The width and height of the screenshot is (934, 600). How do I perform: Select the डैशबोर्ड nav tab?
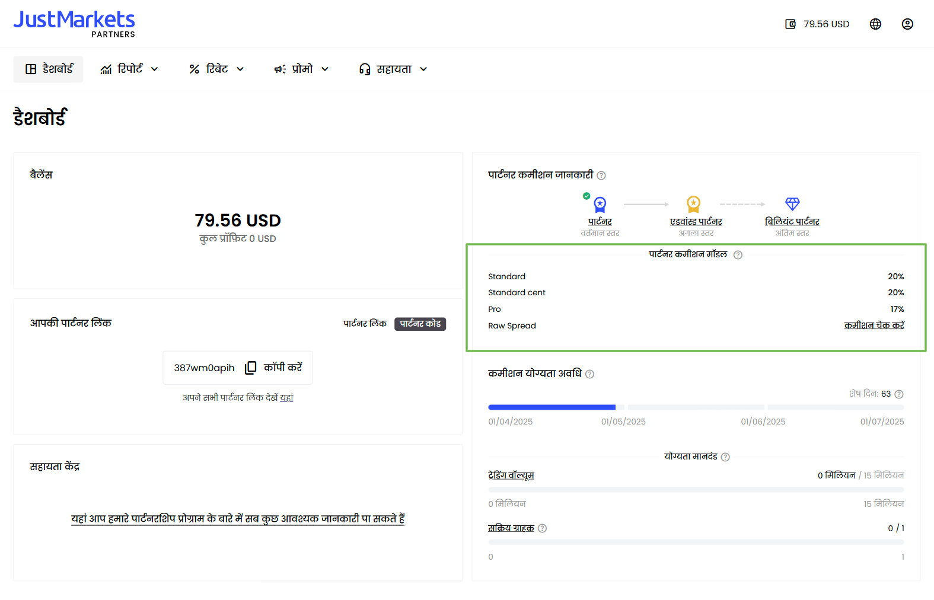49,69
